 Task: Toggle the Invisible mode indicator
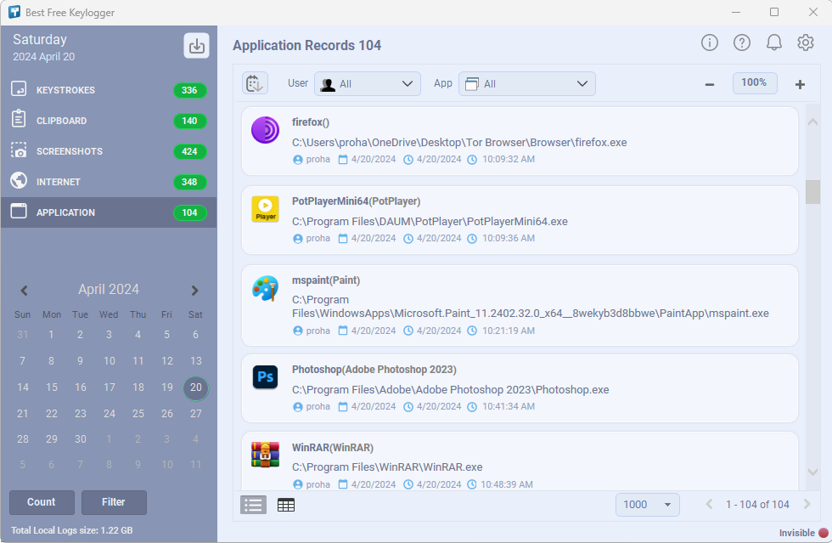click(822, 533)
